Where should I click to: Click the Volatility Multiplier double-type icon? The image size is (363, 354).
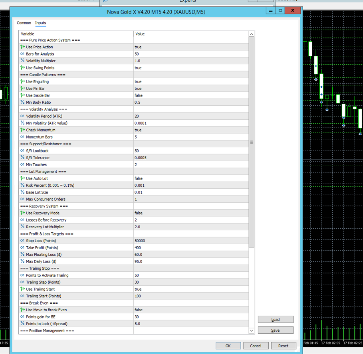[22, 61]
